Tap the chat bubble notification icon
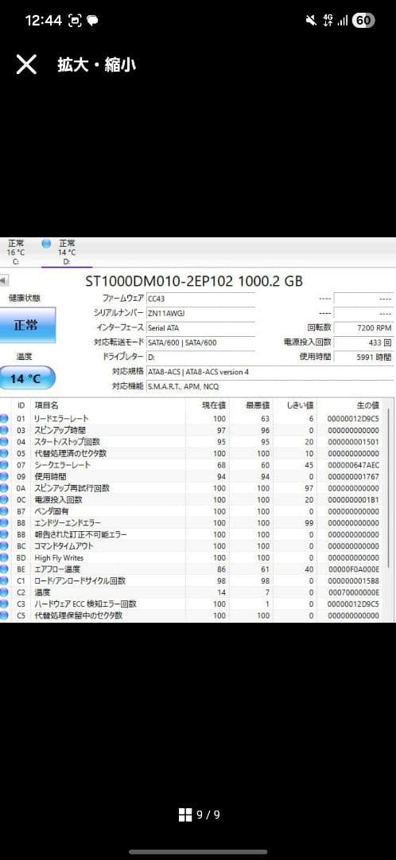 tap(92, 21)
